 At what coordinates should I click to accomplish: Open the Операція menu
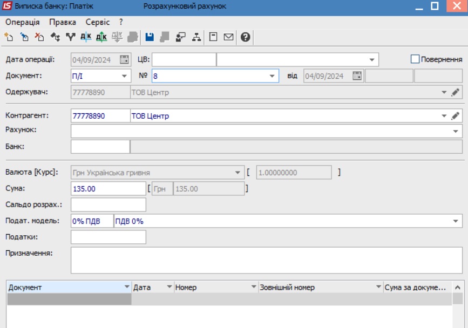tap(22, 22)
